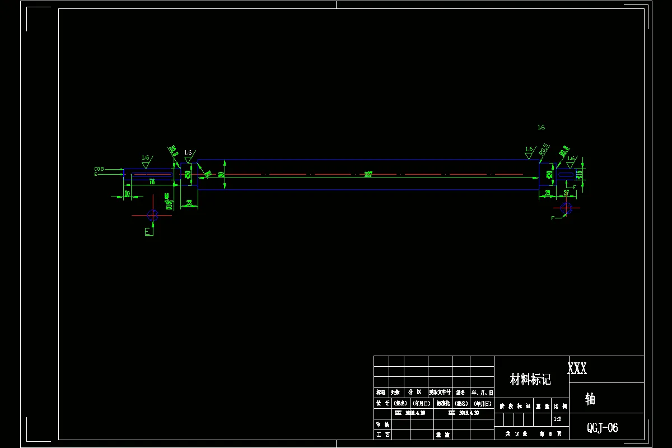Click the E cross-section circle view
Viewport: 672px width, 448px height.
pyautogui.click(x=152, y=215)
